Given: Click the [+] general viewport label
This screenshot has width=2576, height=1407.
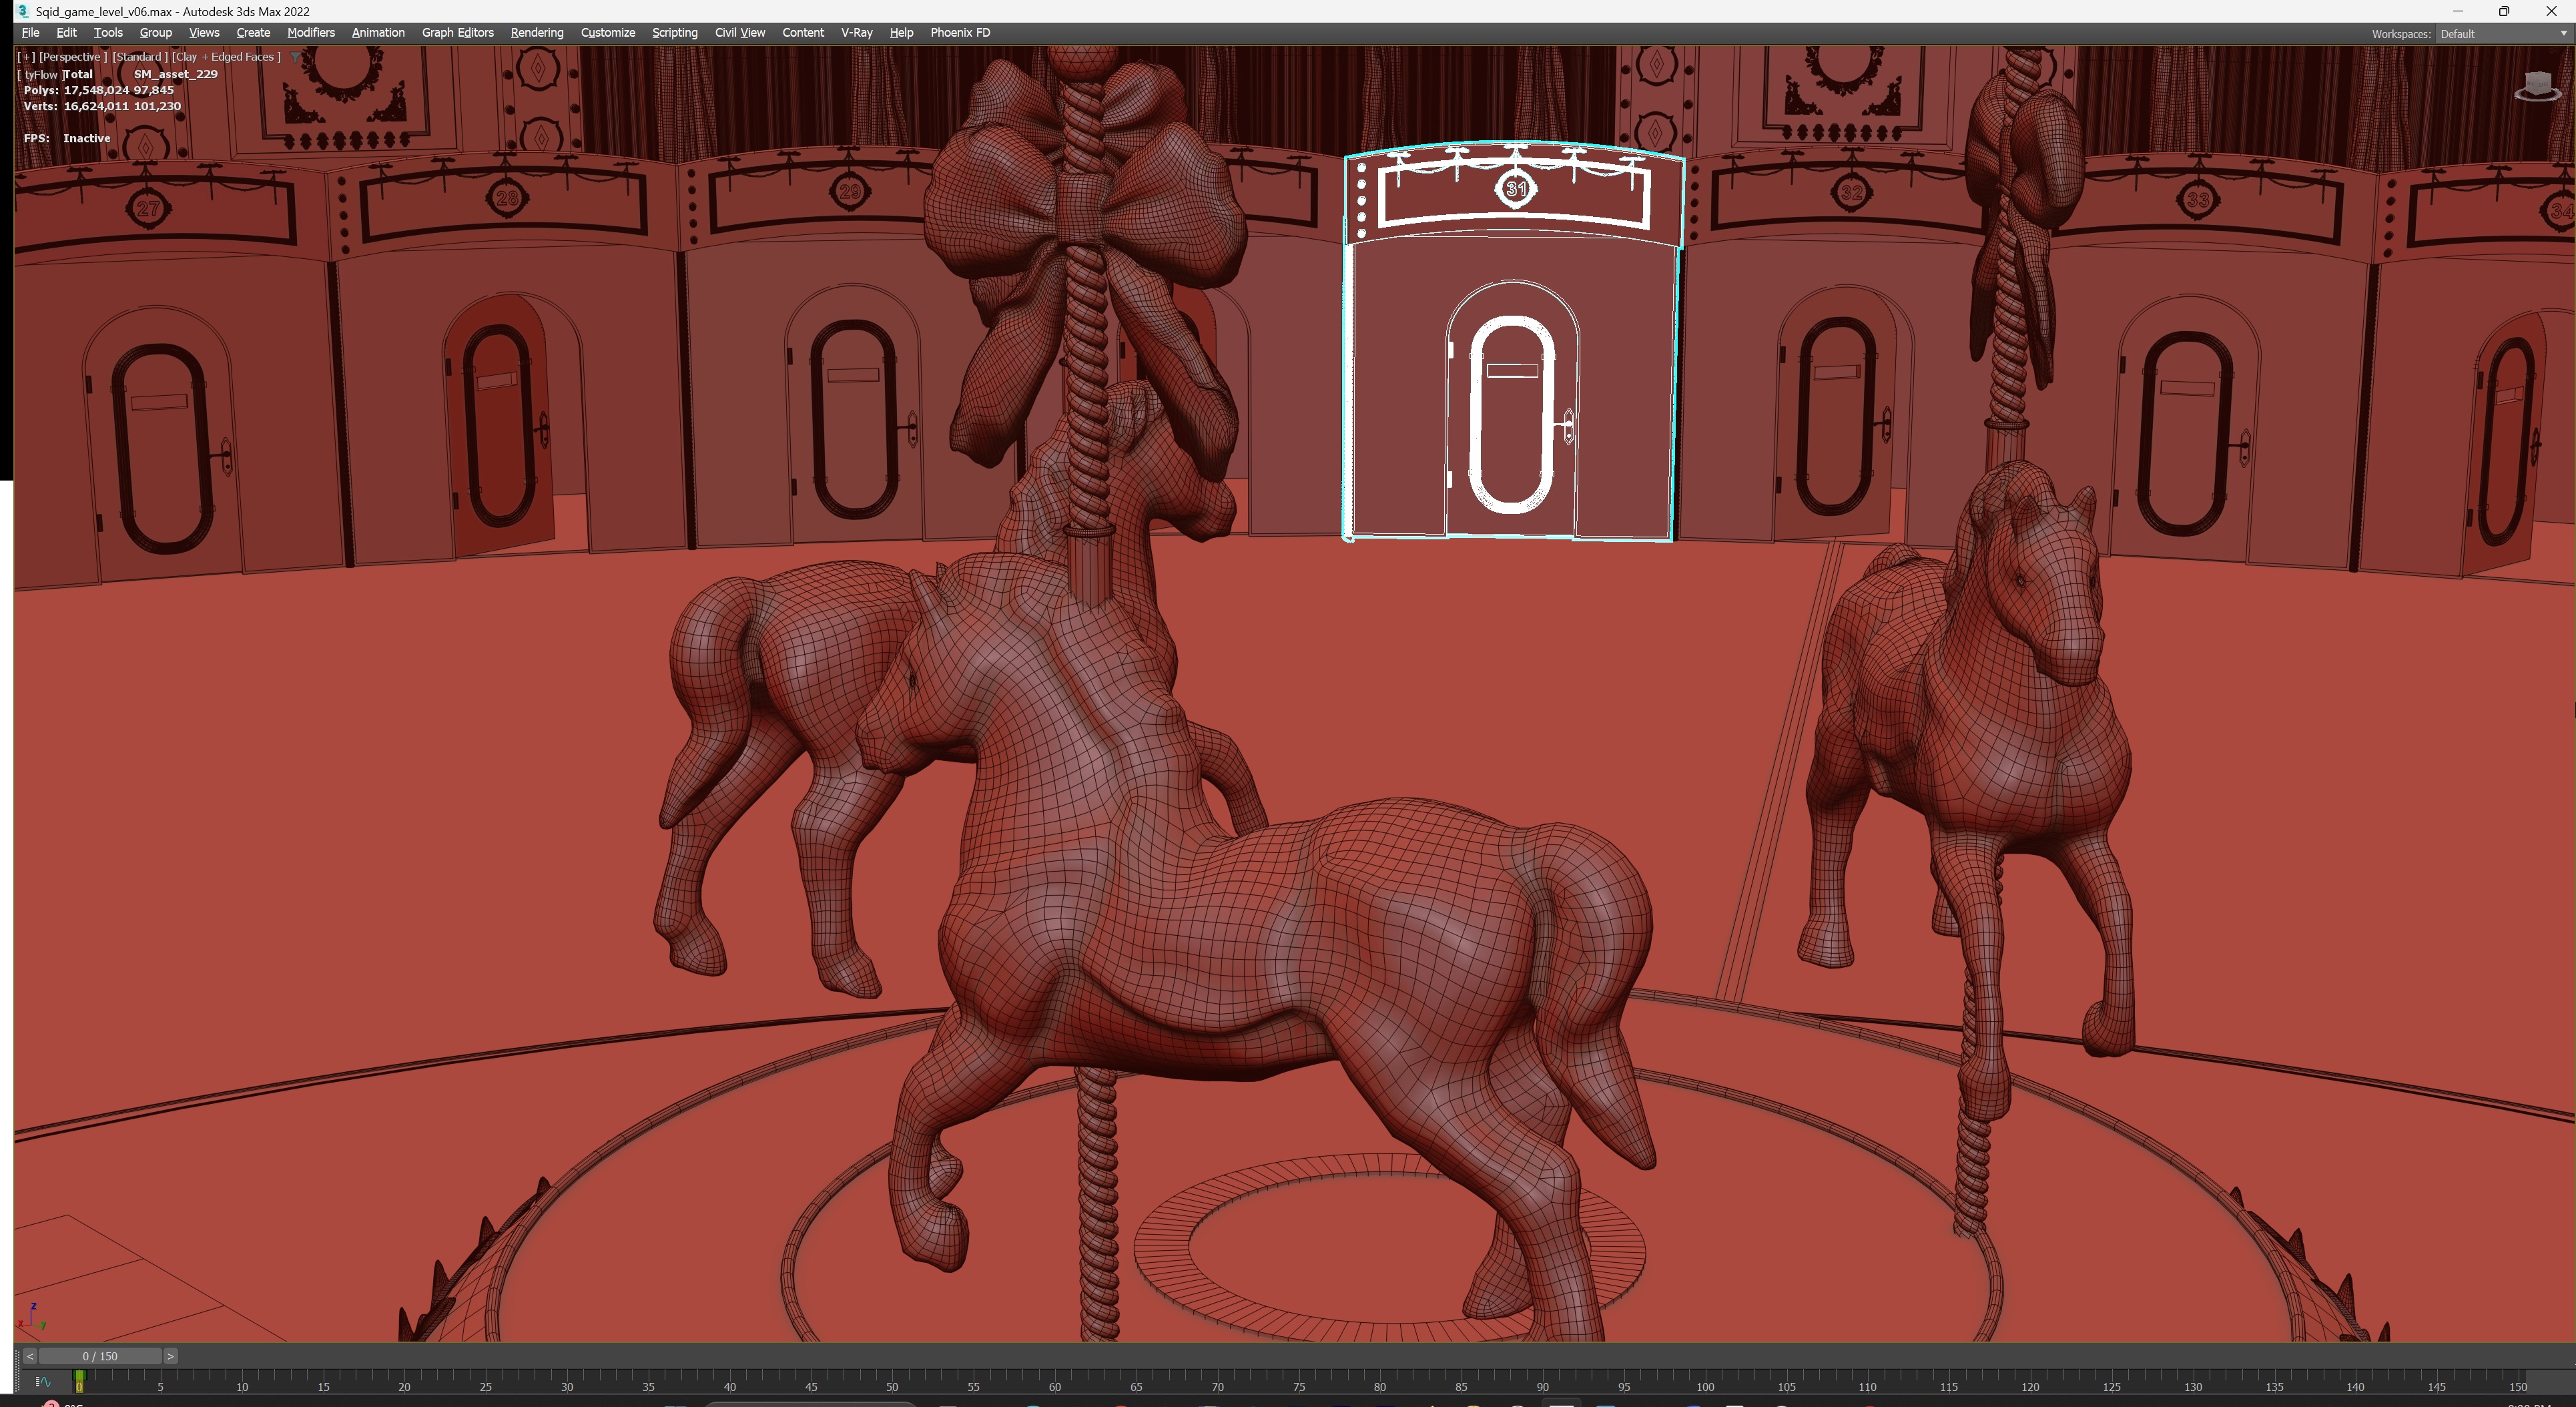Looking at the screenshot, I should pos(26,57).
